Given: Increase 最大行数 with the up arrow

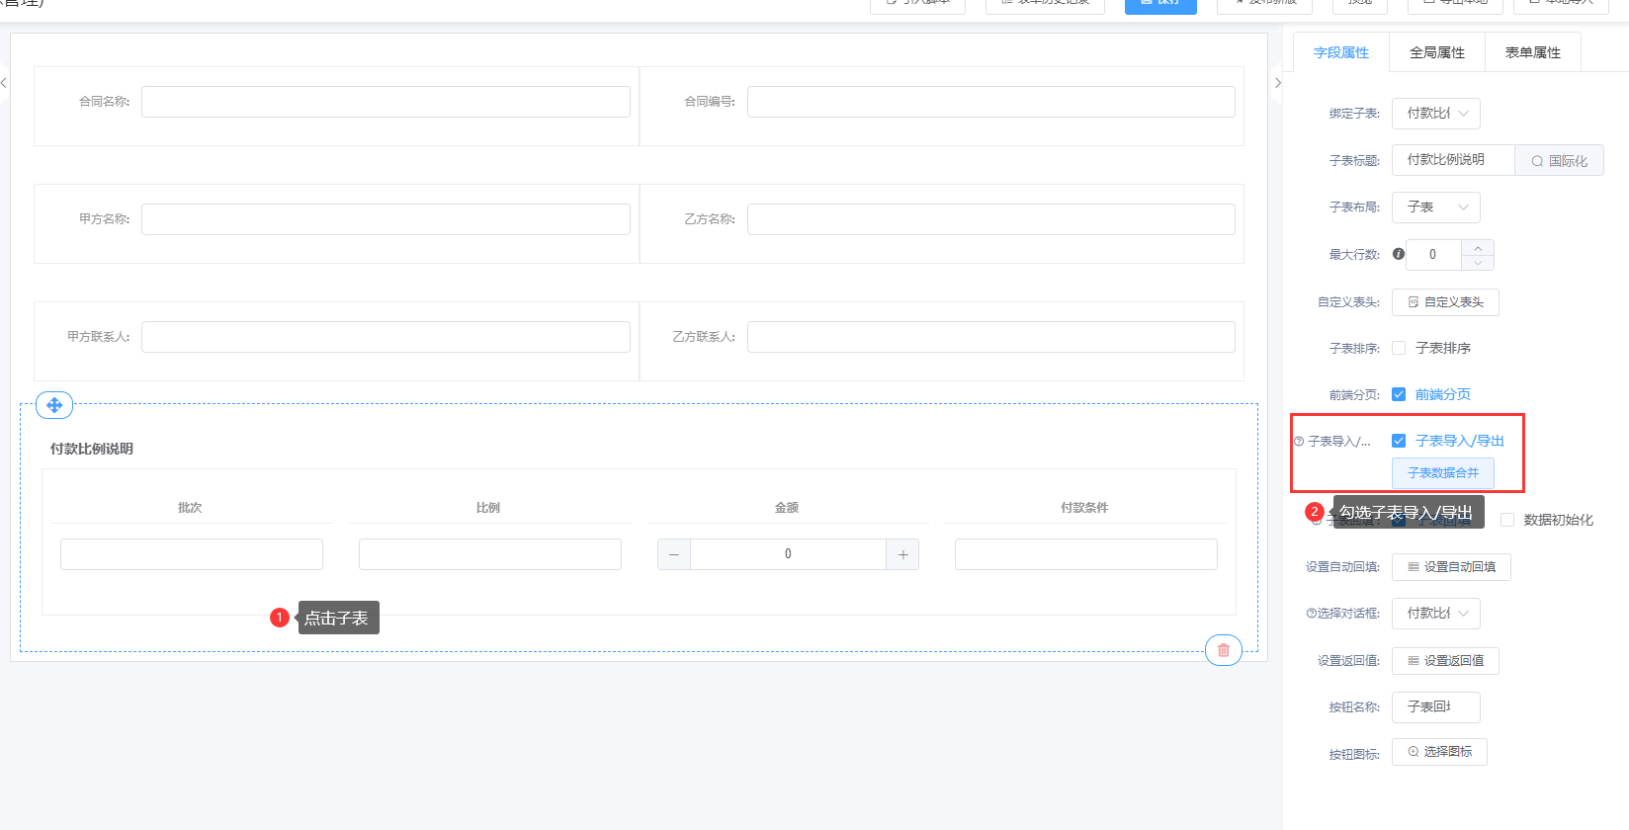Looking at the screenshot, I should [1477, 247].
